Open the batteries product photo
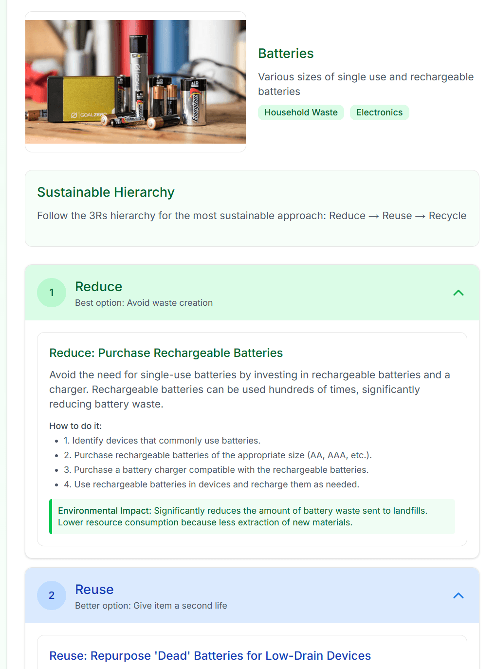Image resolution: width=495 pixels, height=669 pixels. (135, 82)
